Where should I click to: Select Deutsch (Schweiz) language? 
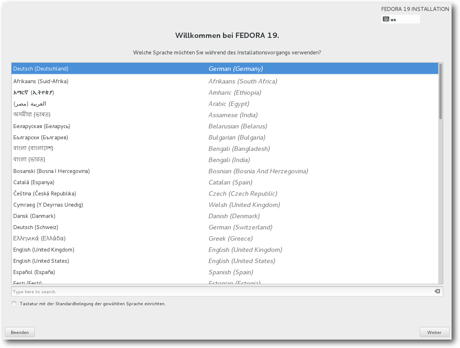[225, 227]
